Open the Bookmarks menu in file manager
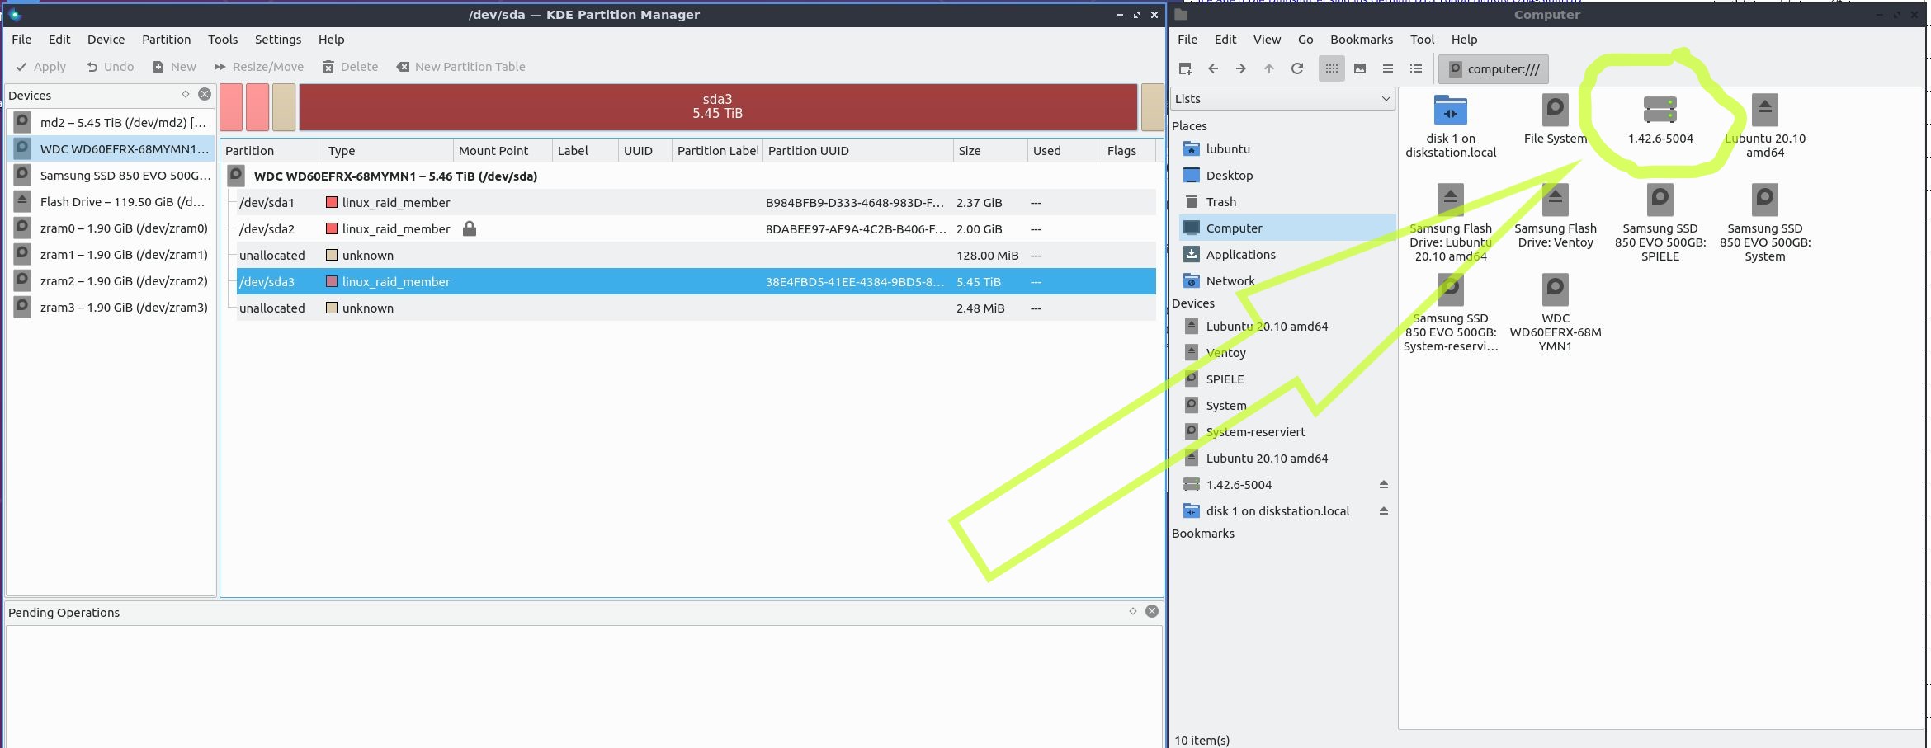Viewport: 1931px width, 748px height. point(1361,40)
